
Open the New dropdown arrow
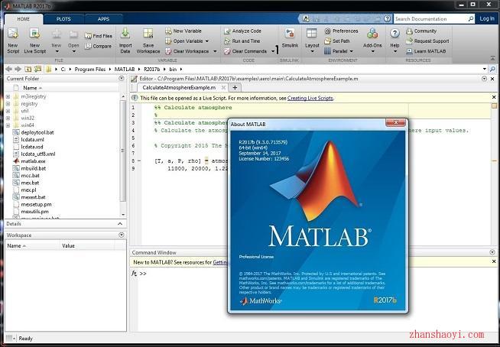click(x=57, y=51)
